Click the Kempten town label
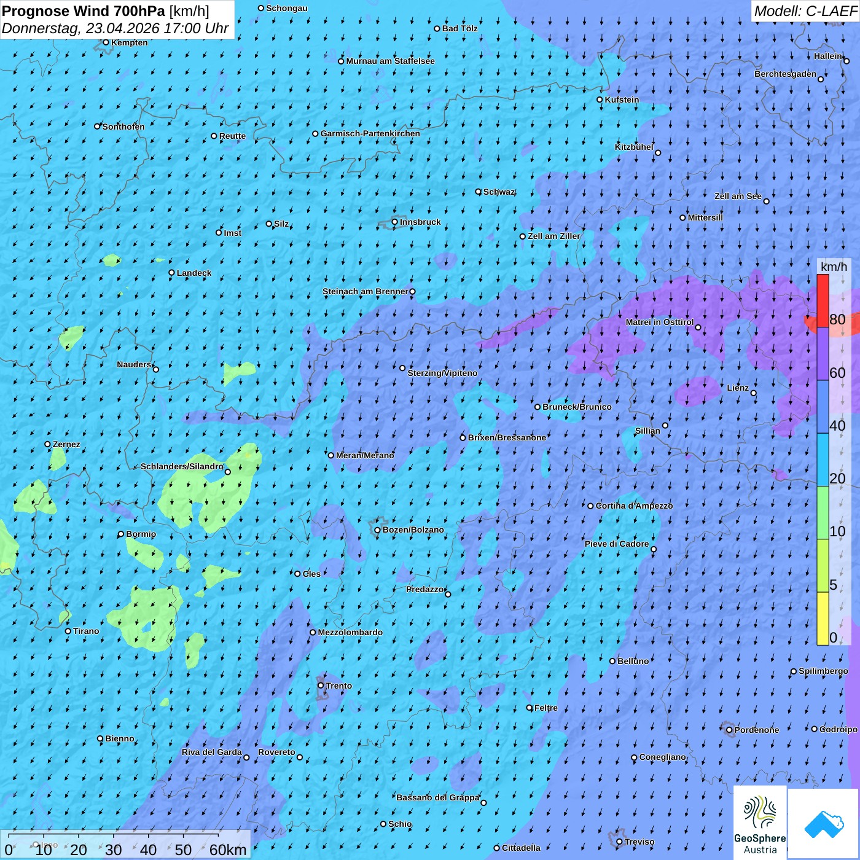Viewport: 860px width, 860px height. [130, 42]
